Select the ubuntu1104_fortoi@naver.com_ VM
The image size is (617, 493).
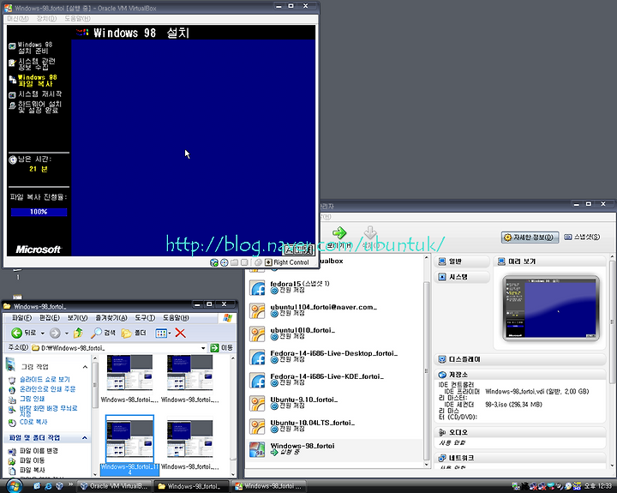335,310
